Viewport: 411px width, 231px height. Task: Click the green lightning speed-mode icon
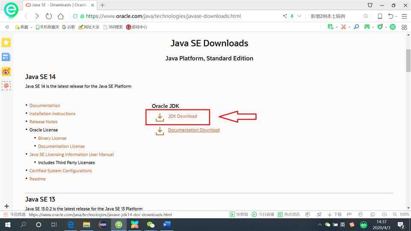(x=292, y=16)
